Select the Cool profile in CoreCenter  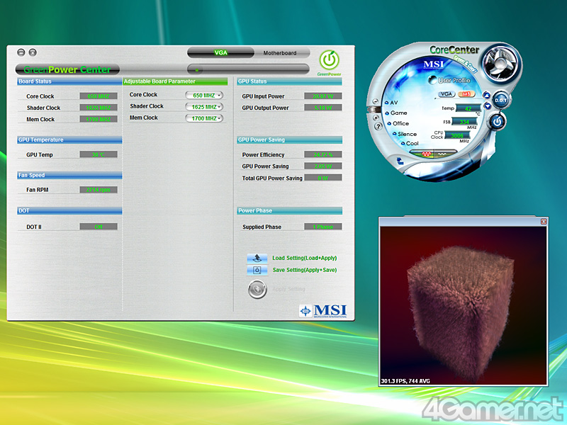pos(410,143)
